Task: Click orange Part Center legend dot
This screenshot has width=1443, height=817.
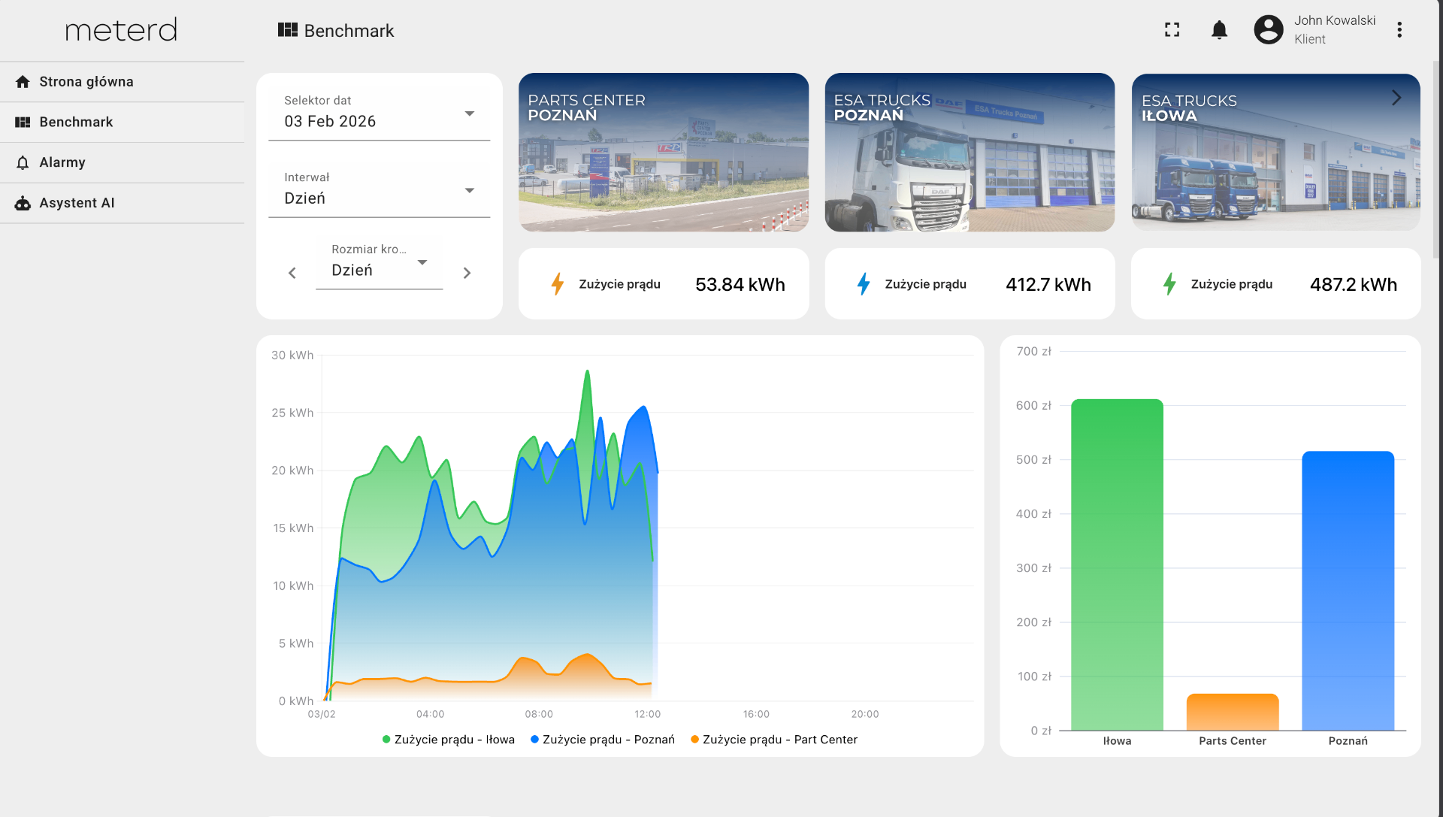Action: (x=694, y=740)
